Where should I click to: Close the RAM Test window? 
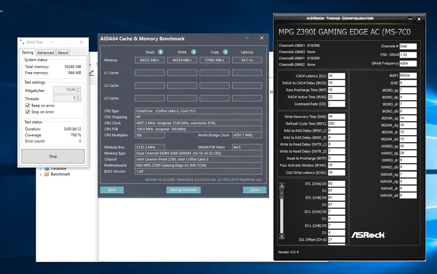click(x=81, y=42)
